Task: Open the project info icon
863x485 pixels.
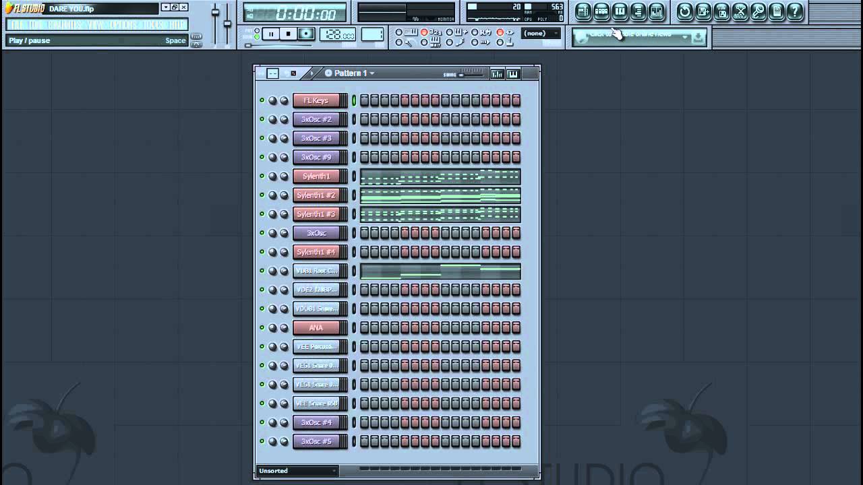Action: tap(776, 11)
